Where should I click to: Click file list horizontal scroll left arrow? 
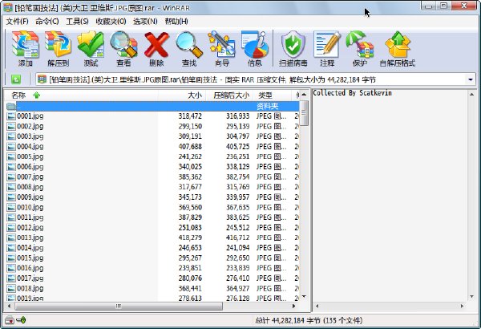click(9, 306)
